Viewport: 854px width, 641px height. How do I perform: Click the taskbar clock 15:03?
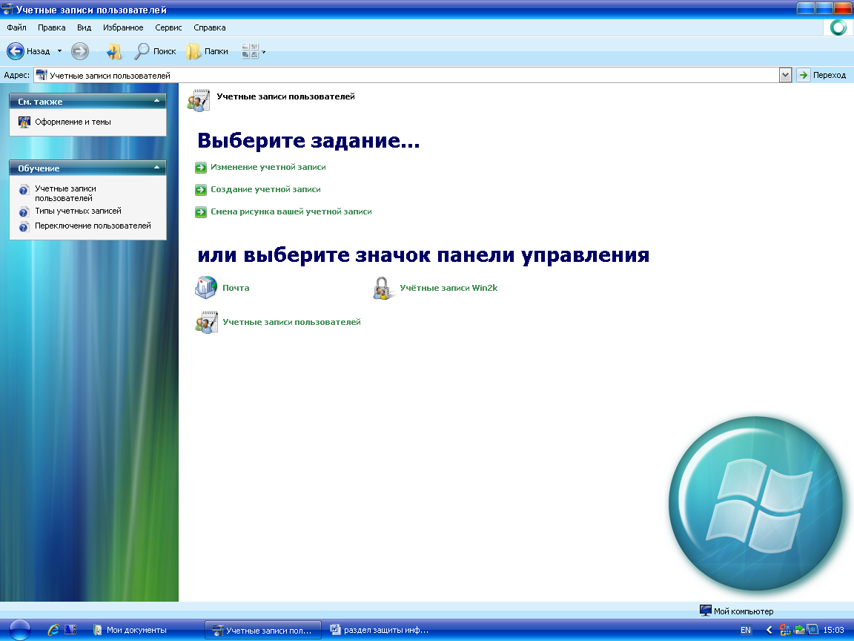[x=833, y=630]
